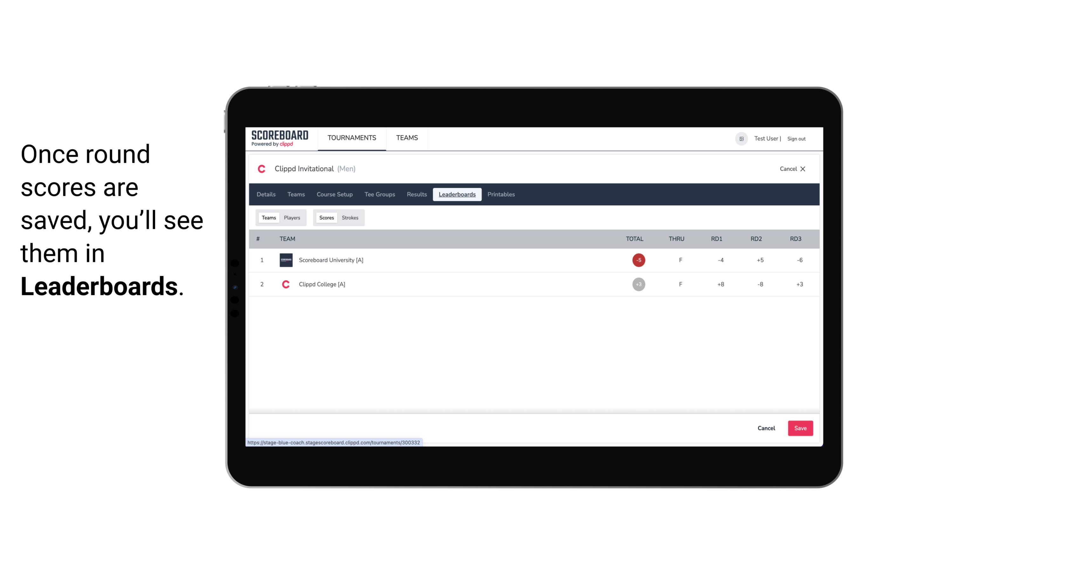This screenshot has width=1067, height=574.
Task: Click the Course Setup tab
Action: click(334, 195)
